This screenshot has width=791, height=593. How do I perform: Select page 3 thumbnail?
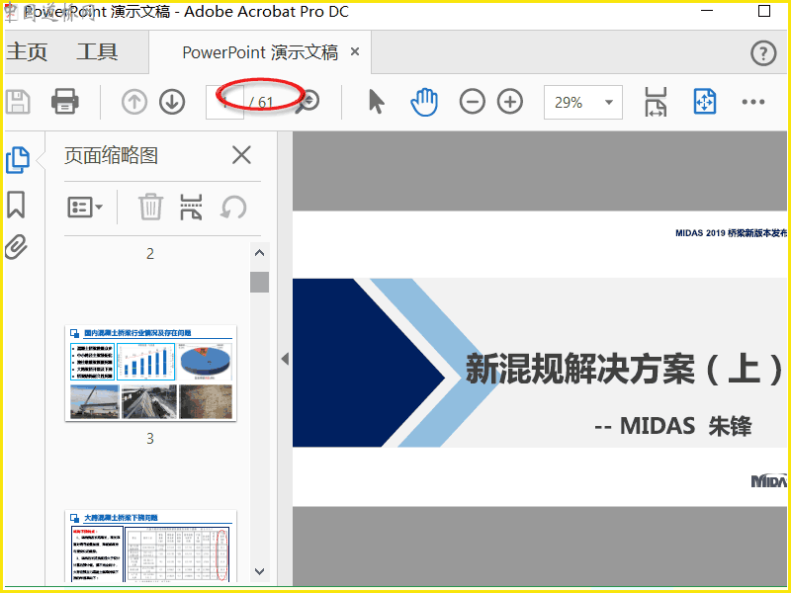[x=150, y=374]
